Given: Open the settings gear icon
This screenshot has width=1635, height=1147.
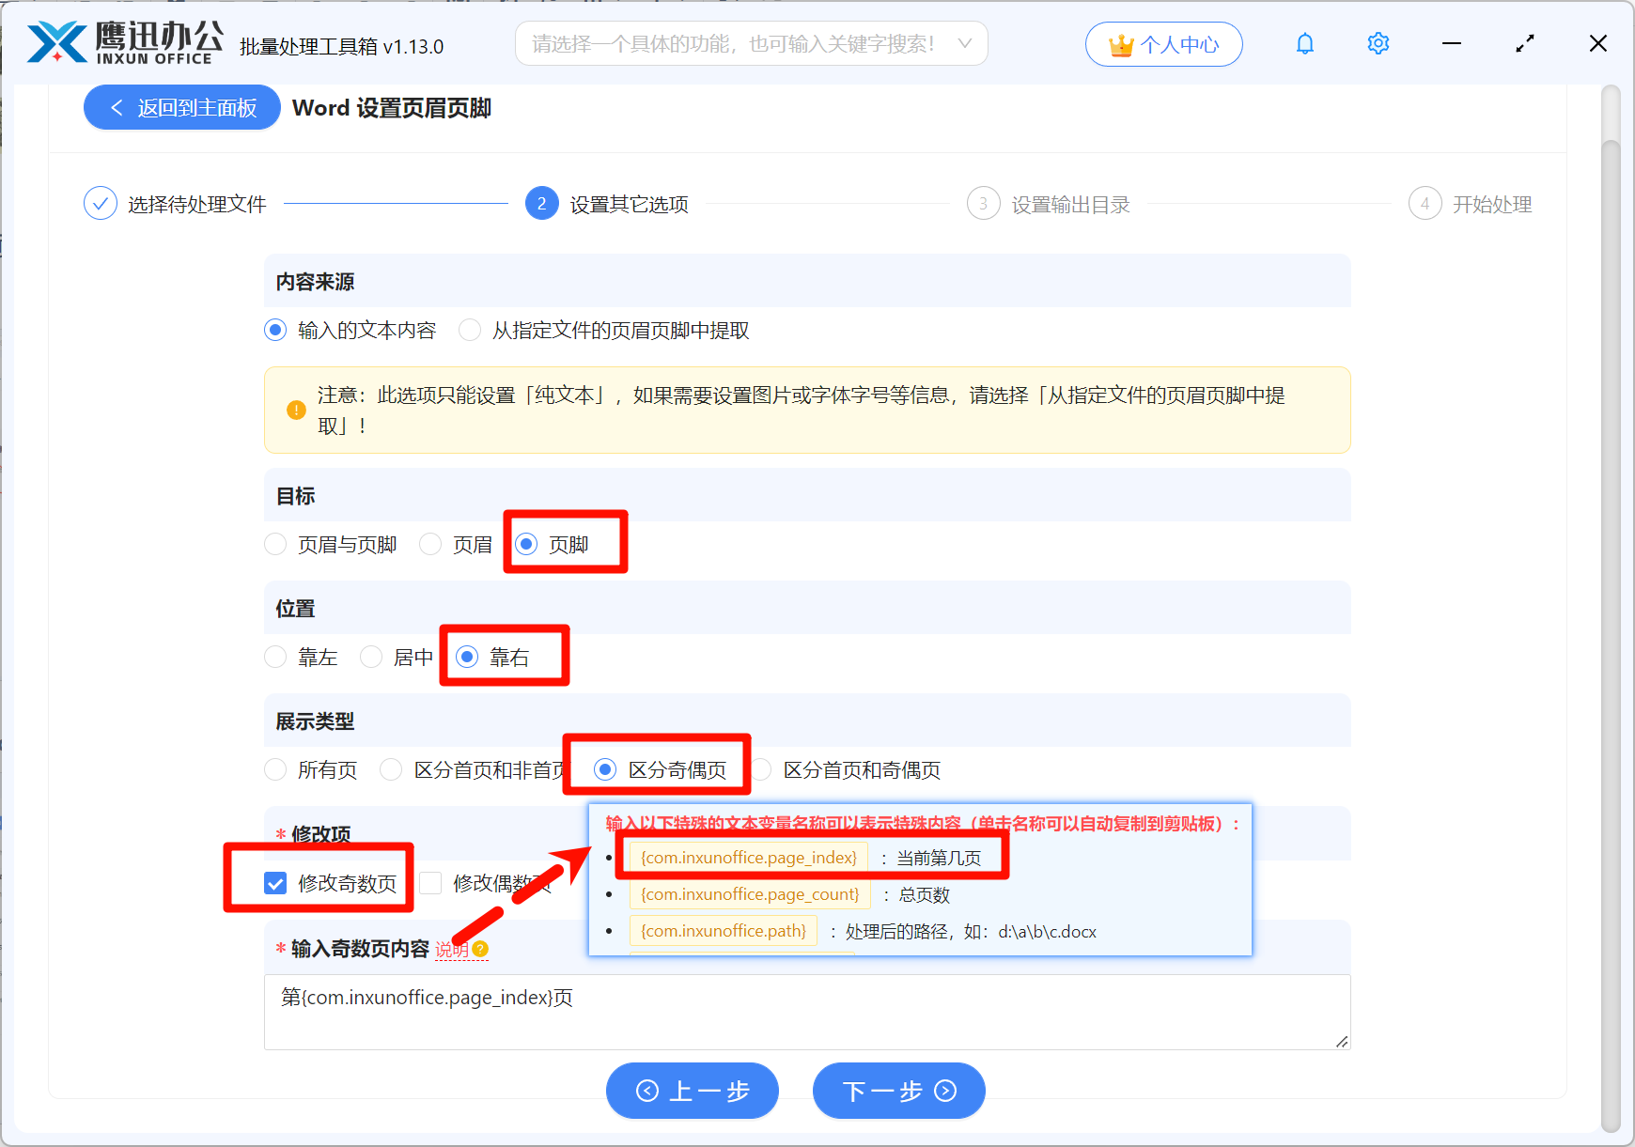Looking at the screenshot, I should [1378, 43].
